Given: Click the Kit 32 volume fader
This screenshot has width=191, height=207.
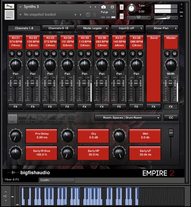Looking at the screenshot, I should click(33, 83).
